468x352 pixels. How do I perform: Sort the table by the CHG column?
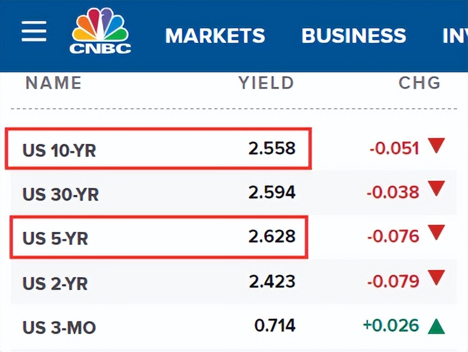[419, 83]
